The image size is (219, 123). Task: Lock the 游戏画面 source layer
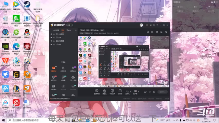point(54,41)
